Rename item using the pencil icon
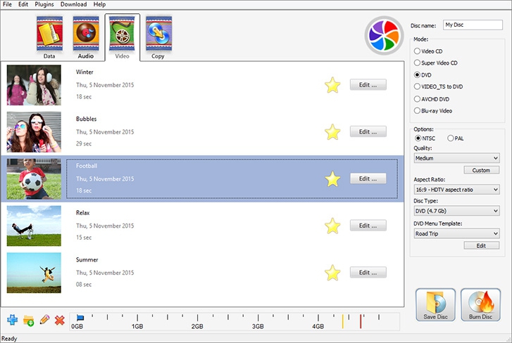 pos(44,319)
